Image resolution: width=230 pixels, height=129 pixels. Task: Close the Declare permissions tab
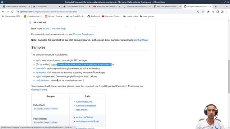pyautogui.click(x=180, y=6)
